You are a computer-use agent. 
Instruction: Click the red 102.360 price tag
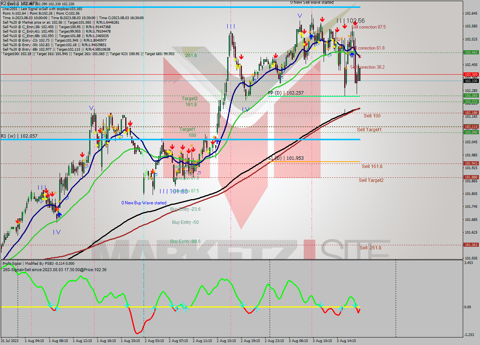[x=471, y=75]
